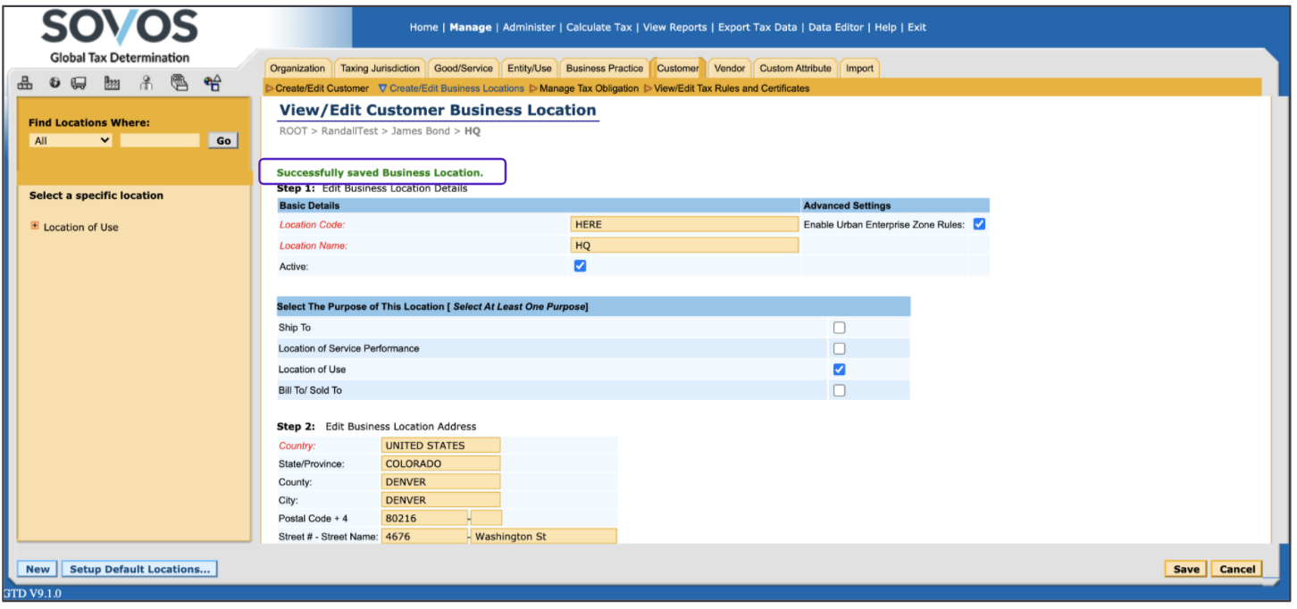Expand the Location of Use plus icon

(x=35, y=226)
